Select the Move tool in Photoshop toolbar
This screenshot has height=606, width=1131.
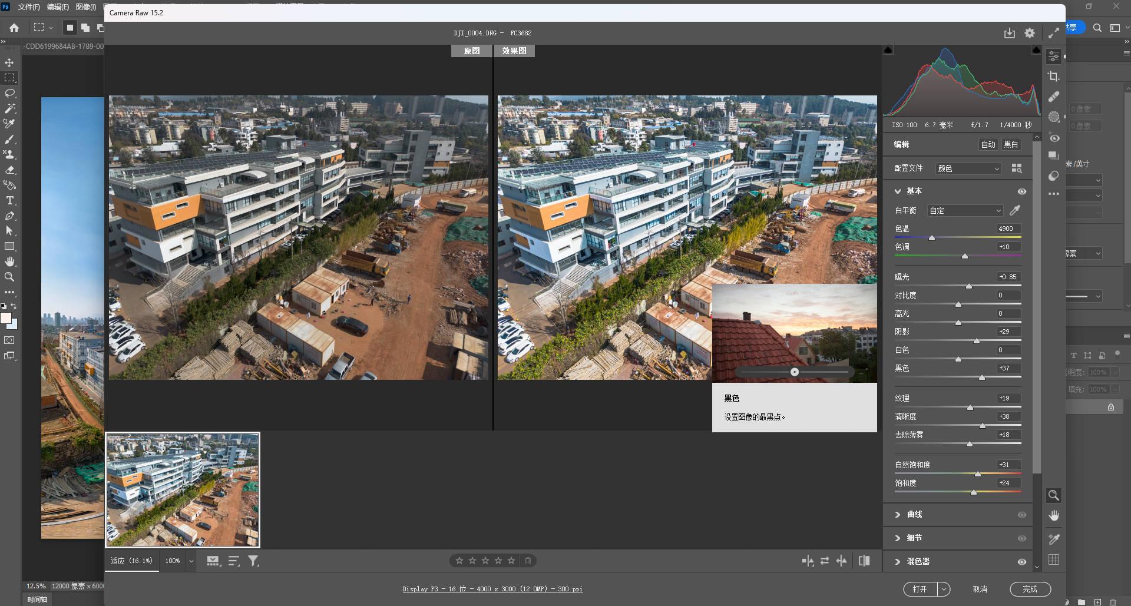9,62
